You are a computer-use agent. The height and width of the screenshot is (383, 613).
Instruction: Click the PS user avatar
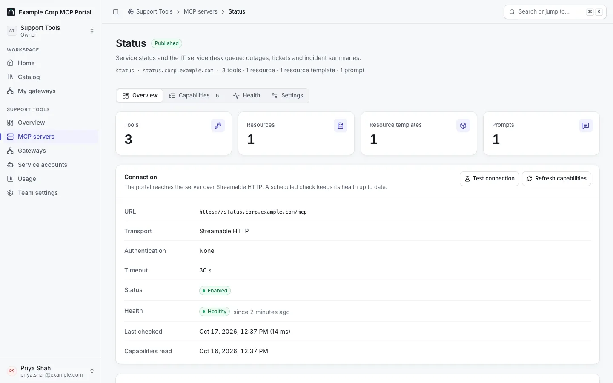[12, 371]
